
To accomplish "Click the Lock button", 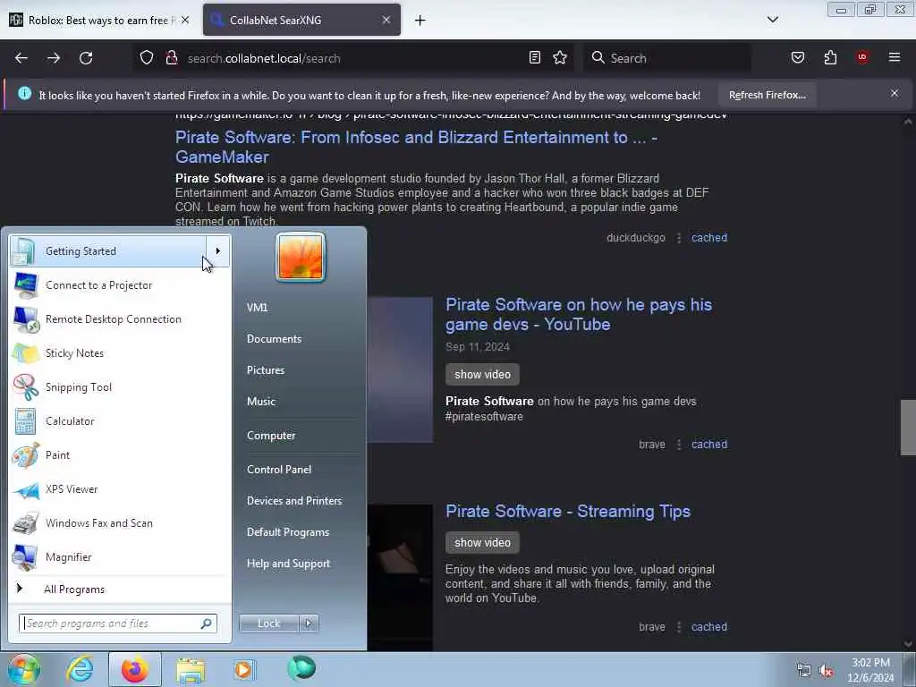I will pyautogui.click(x=268, y=623).
